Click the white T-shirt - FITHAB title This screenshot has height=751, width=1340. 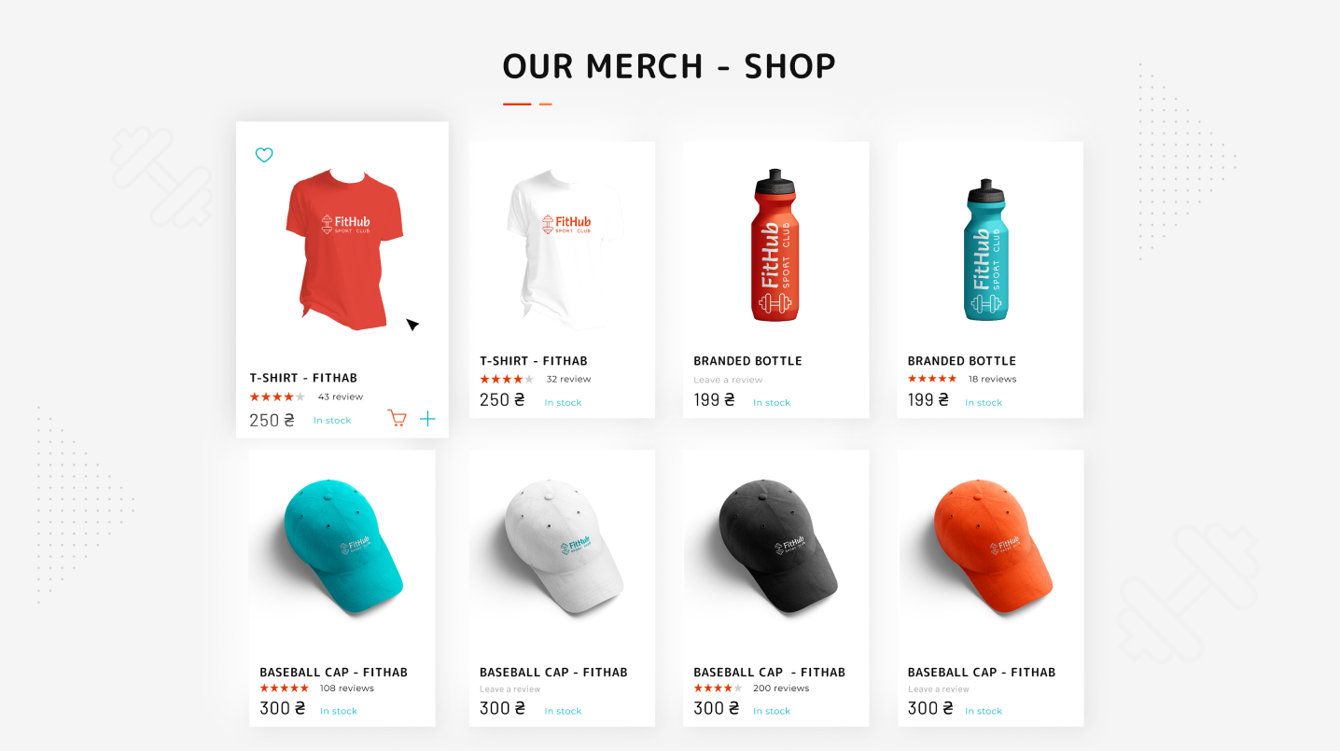point(534,361)
